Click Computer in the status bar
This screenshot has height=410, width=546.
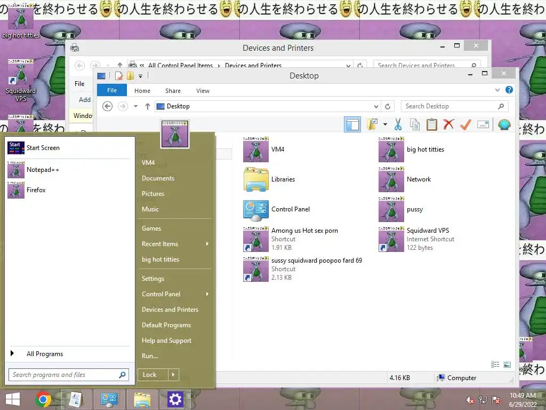point(457,377)
